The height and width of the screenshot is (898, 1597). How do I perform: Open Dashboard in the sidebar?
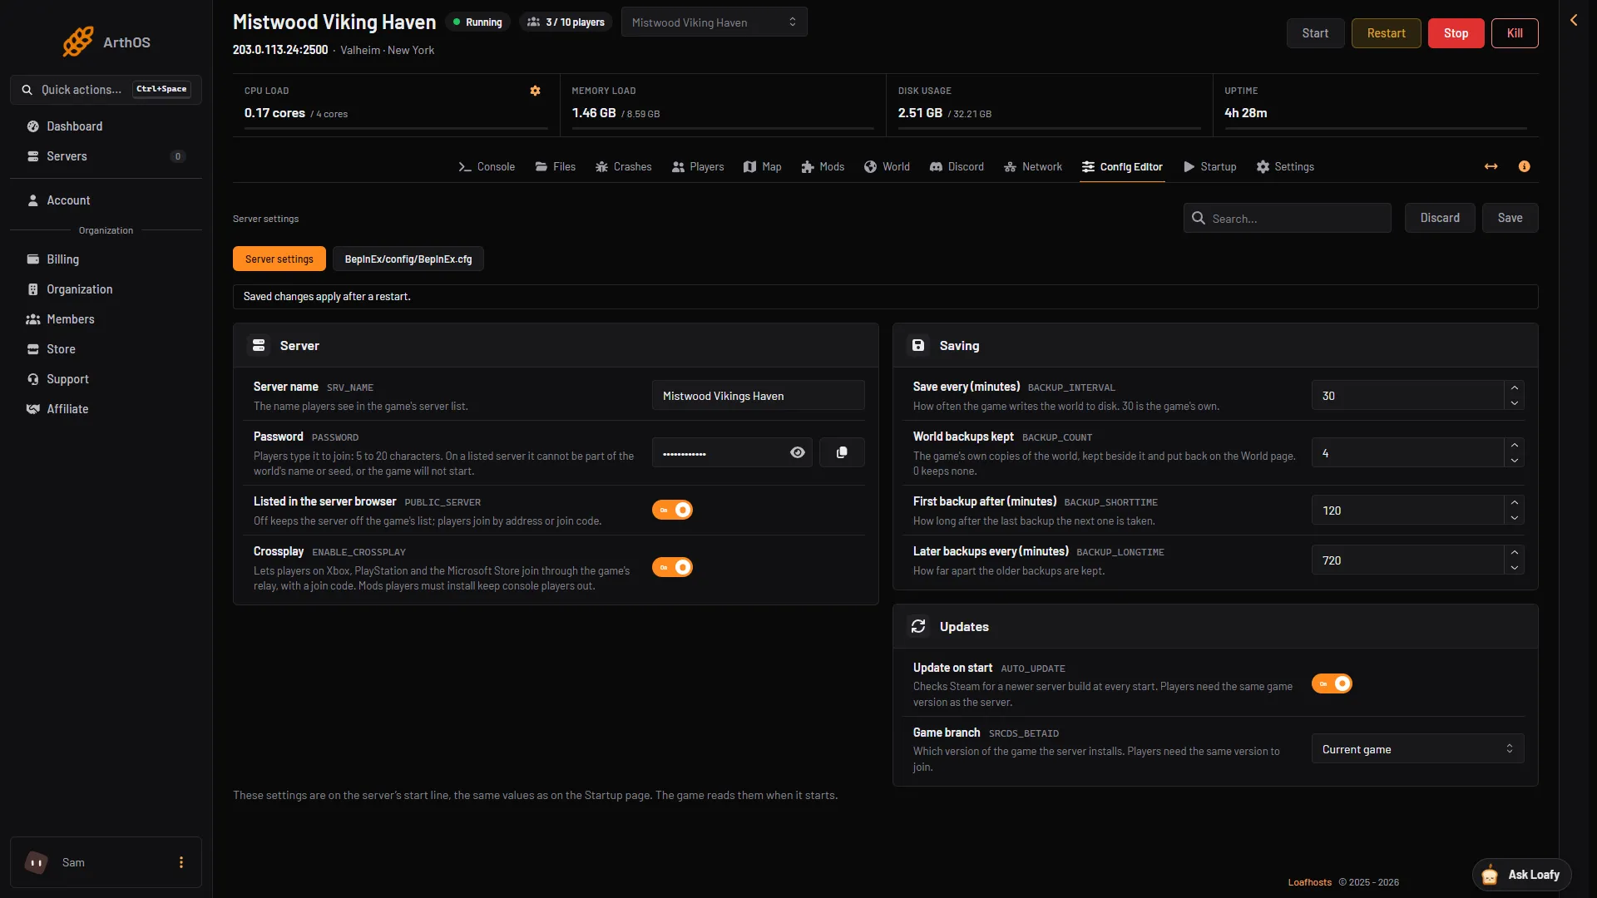click(106, 126)
